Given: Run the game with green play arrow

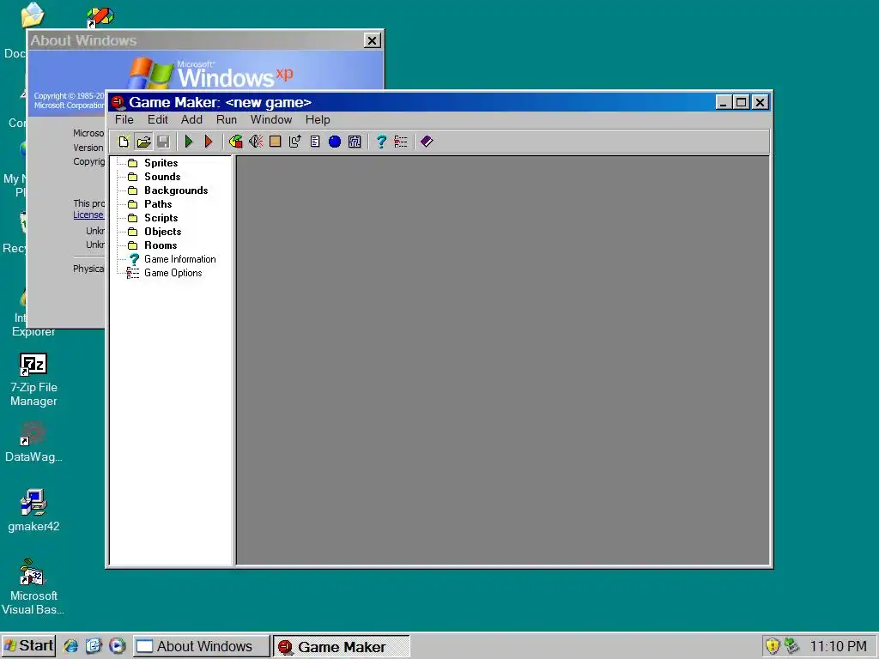Looking at the screenshot, I should tap(189, 142).
